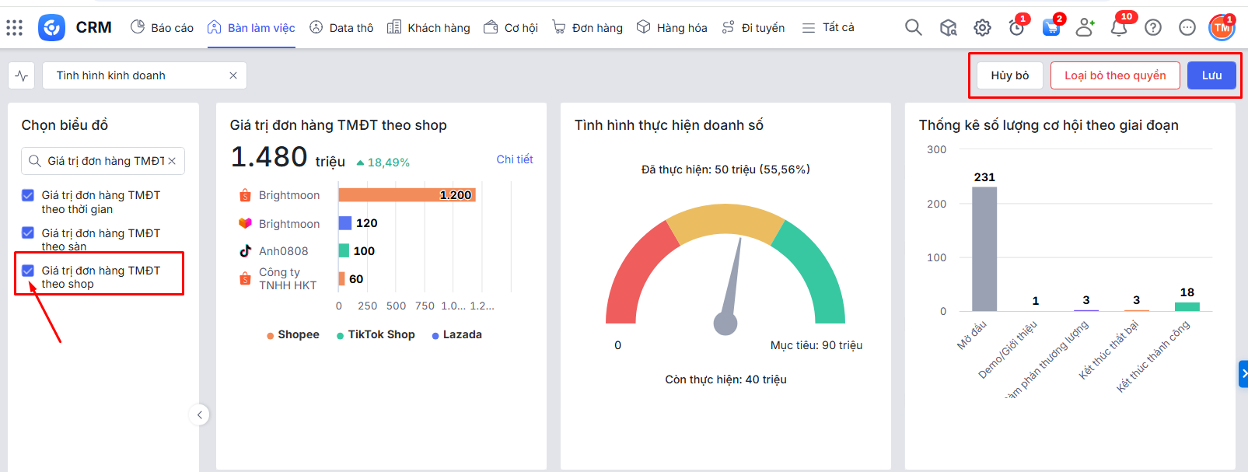Viewport: 1248px width, 472px height.
Task: Click the search magnifier icon in header
Action: tap(914, 28)
